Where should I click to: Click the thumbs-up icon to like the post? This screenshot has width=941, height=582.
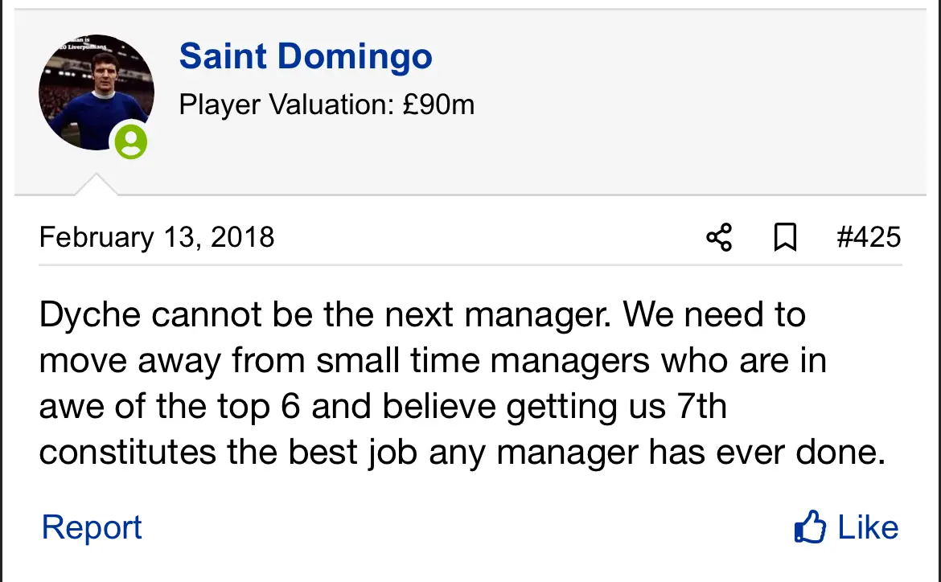[810, 527]
